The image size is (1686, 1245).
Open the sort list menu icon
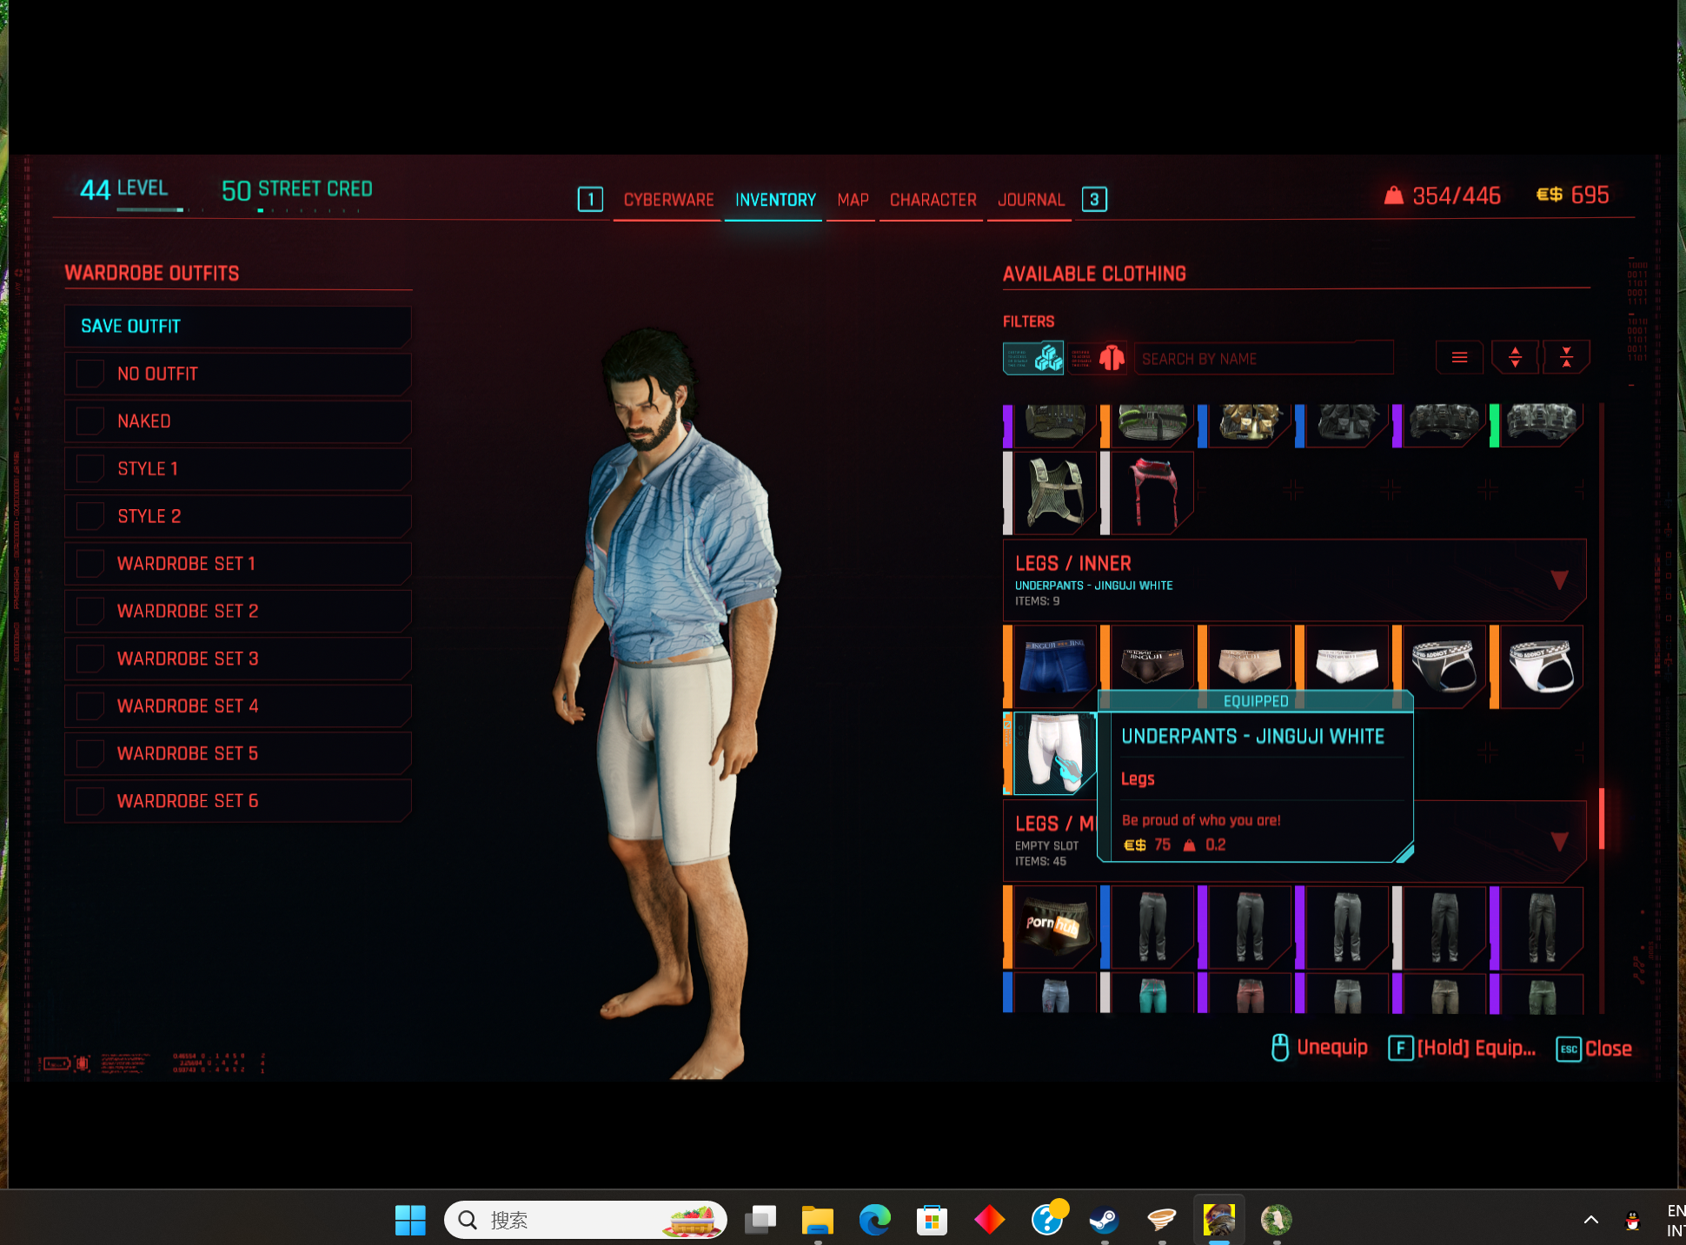click(x=1459, y=358)
